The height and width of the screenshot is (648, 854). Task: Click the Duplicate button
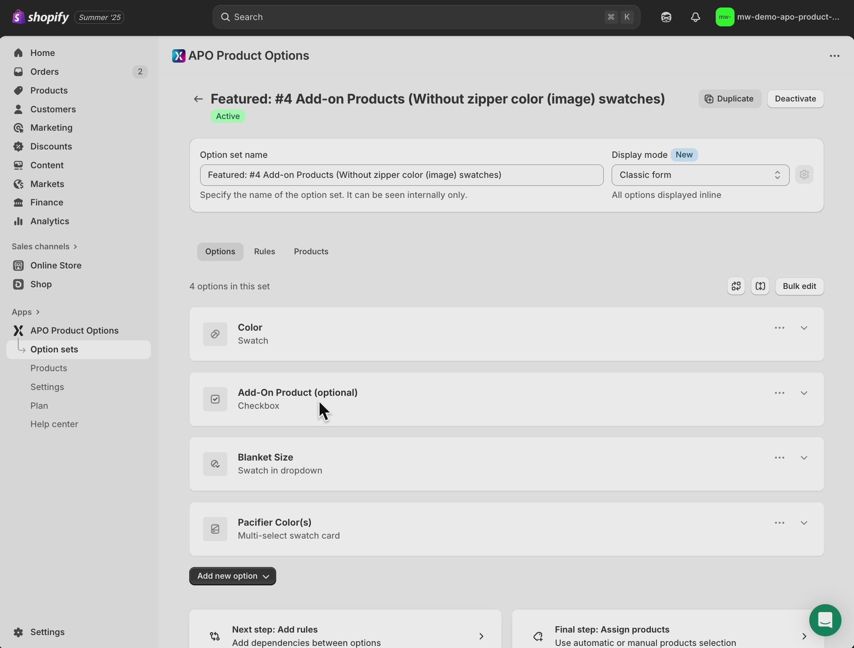(x=729, y=99)
